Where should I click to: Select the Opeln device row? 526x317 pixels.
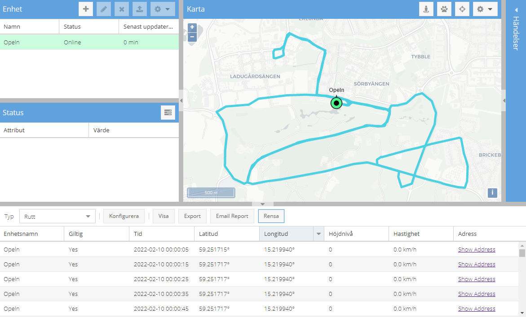click(89, 43)
